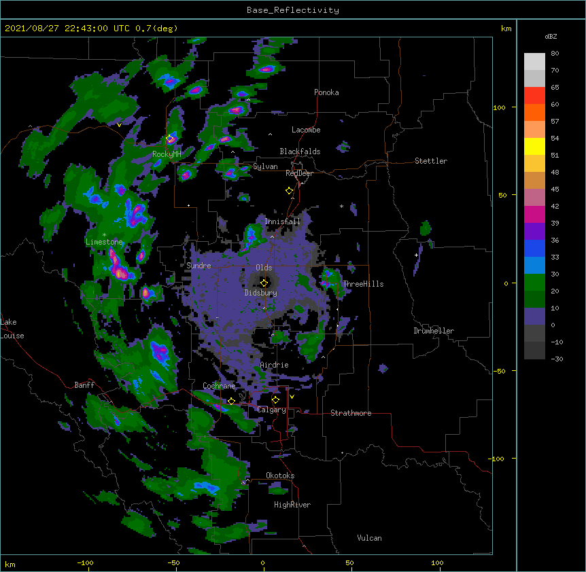Viewport: 586px width, 572px height.
Task: Click the 80 value in dBZ legend
Action: coord(555,54)
